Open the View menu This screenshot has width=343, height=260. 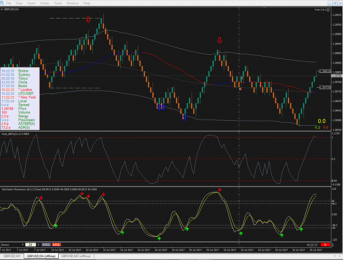(x=19, y=3)
